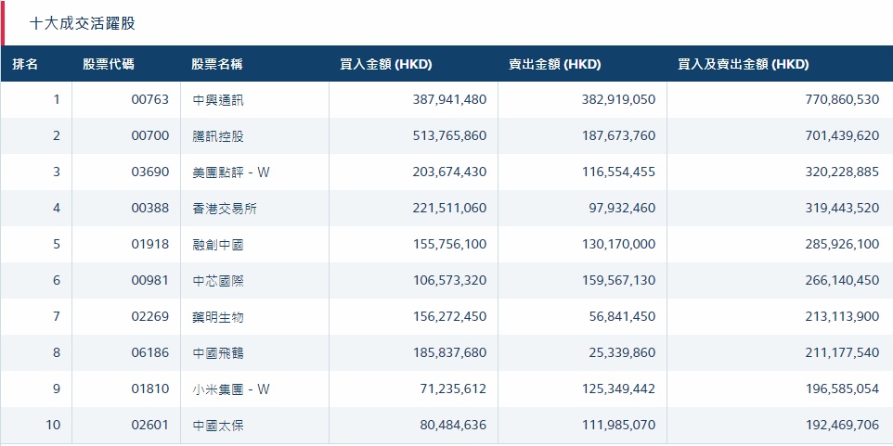
Task: Open the 中興通訊 stock name
Action: [x=219, y=100]
